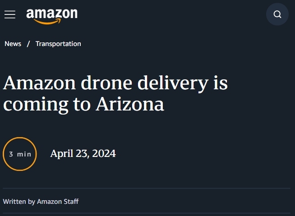Click the 'min' label inside the orange ring
The image size is (295, 216).
coord(24,154)
